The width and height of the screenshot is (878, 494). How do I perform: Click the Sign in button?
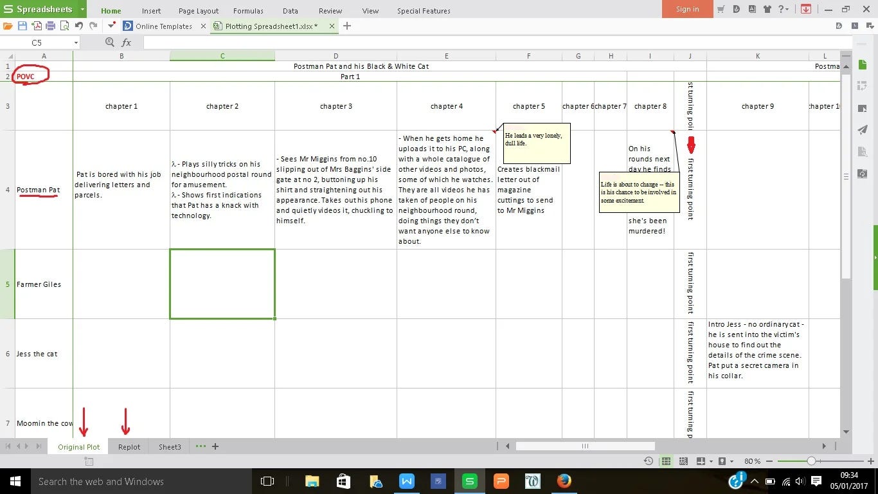click(x=687, y=9)
